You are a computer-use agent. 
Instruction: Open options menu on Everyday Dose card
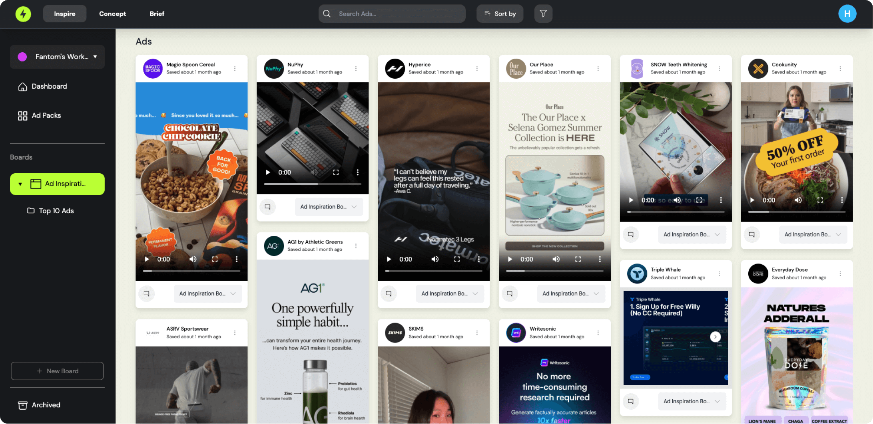pyautogui.click(x=840, y=274)
